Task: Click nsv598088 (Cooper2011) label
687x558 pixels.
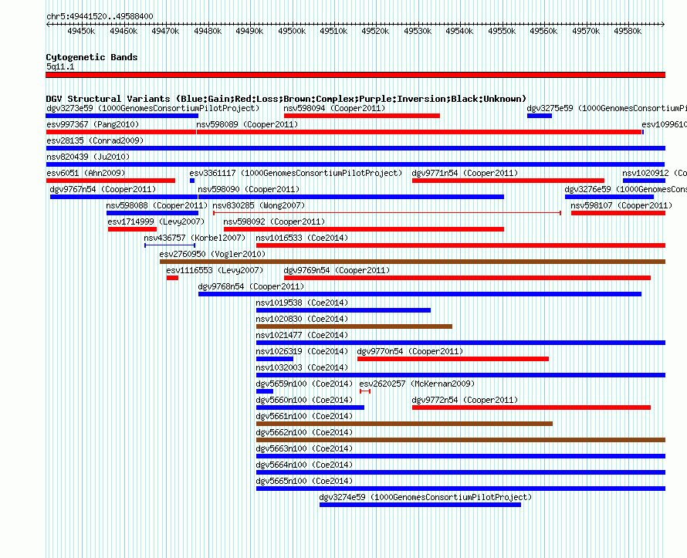Action: pyautogui.click(x=157, y=205)
